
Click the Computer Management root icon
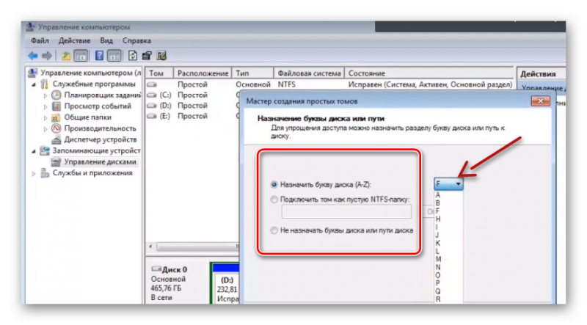(x=33, y=73)
